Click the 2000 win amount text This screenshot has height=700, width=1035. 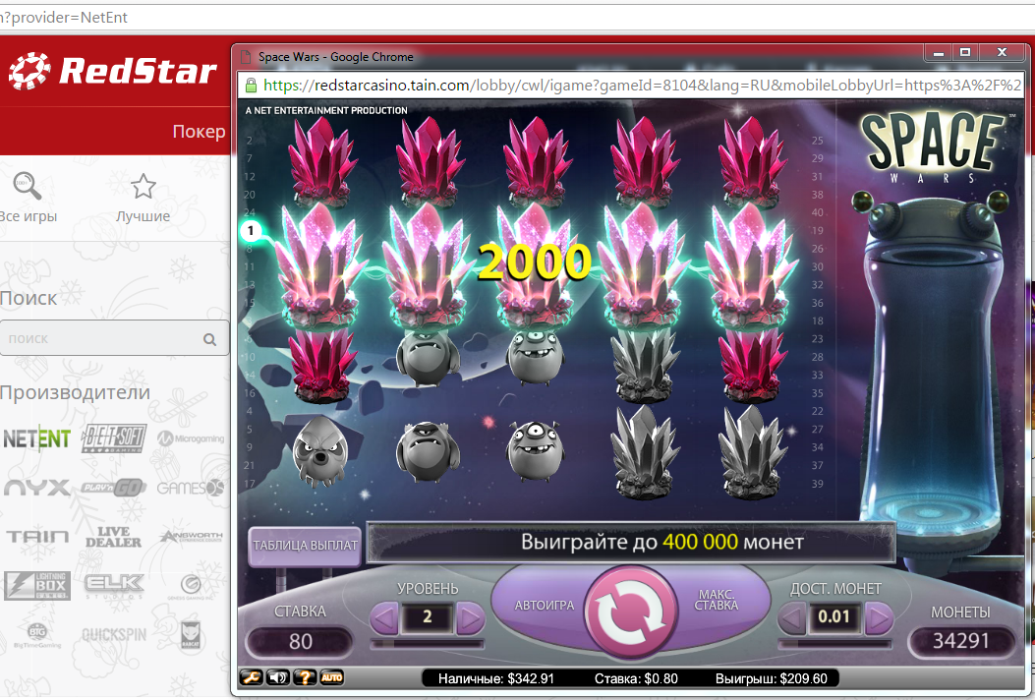pos(534,262)
